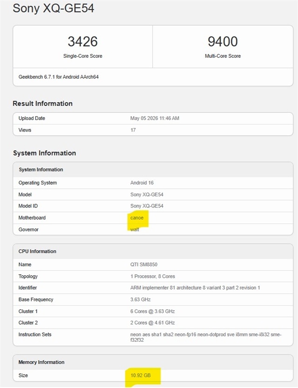Viewport: 298px width, 388px height.
Task: Select the views count 17
Action: point(133,130)
